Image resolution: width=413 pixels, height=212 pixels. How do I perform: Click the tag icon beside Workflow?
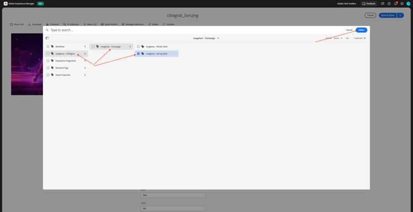pos(52,47)
